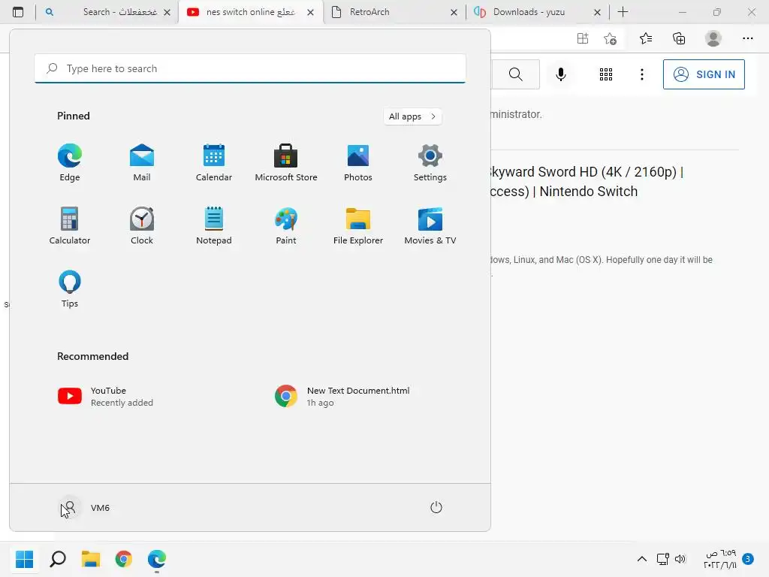Open the Edge profile avatar
This screenshot has width=769, height=577.
(713, 39)
